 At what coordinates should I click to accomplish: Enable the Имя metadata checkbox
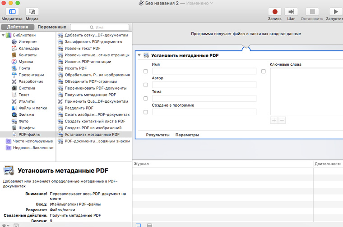(145, 71)
